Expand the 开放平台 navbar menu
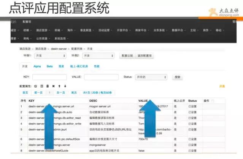The height and width of the screenshot is (159, 243). (124, 30)
